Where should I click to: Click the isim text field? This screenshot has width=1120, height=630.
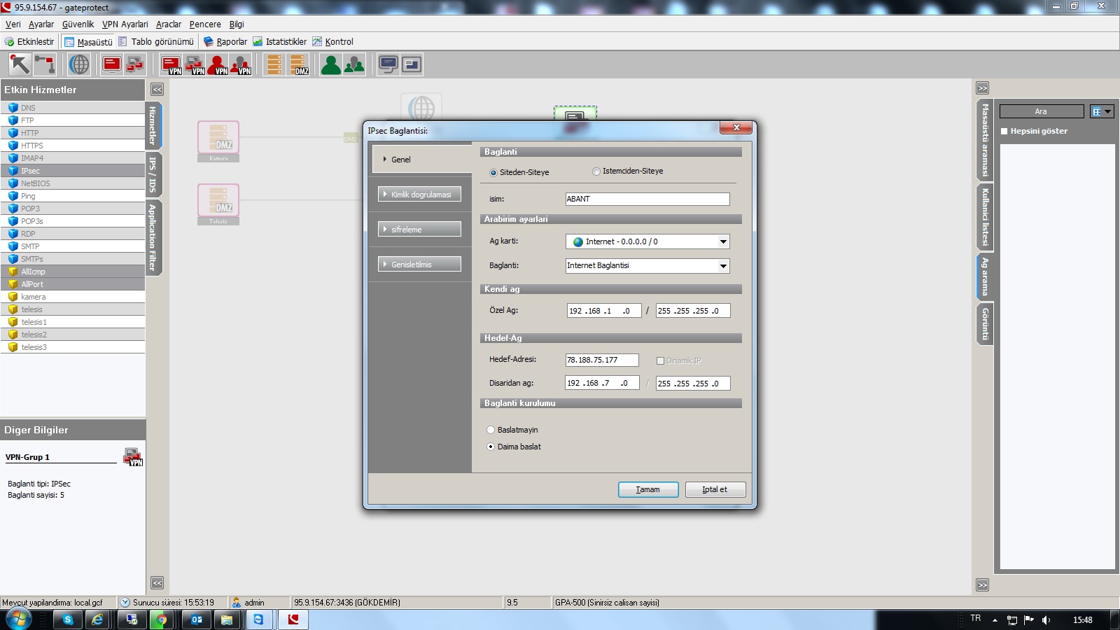(x=647, y=199)
